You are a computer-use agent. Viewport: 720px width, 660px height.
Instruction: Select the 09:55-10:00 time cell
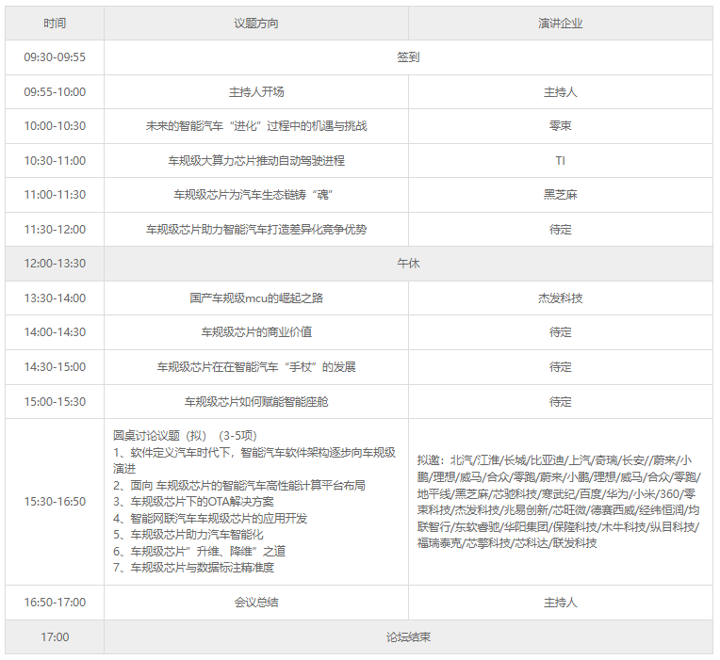tap(55, 91)
